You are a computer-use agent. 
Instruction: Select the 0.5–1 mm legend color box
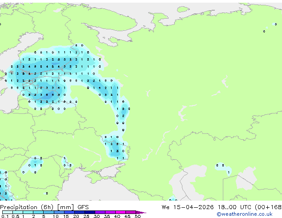pyautogui.click(x=18, y=212)
